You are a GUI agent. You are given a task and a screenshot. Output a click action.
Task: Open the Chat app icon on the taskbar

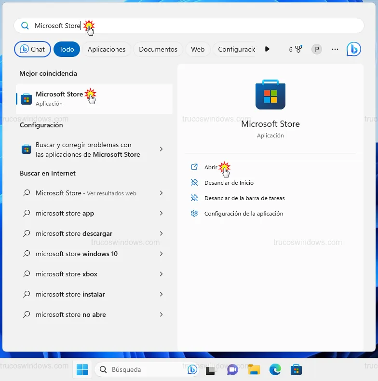(x=232, y=370)
